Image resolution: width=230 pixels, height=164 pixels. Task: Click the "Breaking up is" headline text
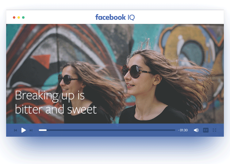click(x=50, y=96)
